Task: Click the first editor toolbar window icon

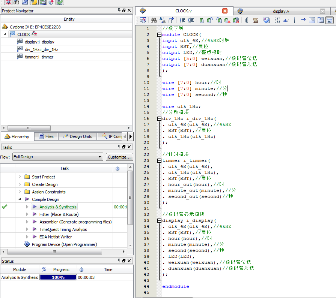Action: point(143,20)
